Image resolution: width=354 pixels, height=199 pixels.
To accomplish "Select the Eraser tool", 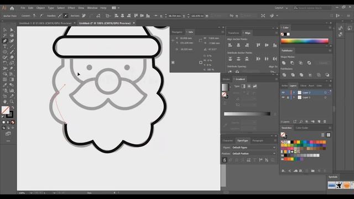I will (12, 57).
